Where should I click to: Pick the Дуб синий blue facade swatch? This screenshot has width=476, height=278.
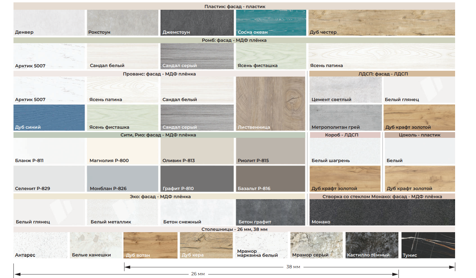(49, 118)
